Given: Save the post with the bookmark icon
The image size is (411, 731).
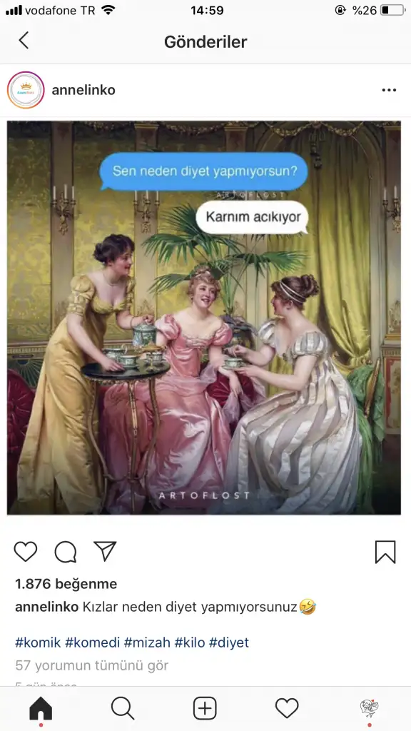Looking at the screenshot, I should [x=385, y=552].
